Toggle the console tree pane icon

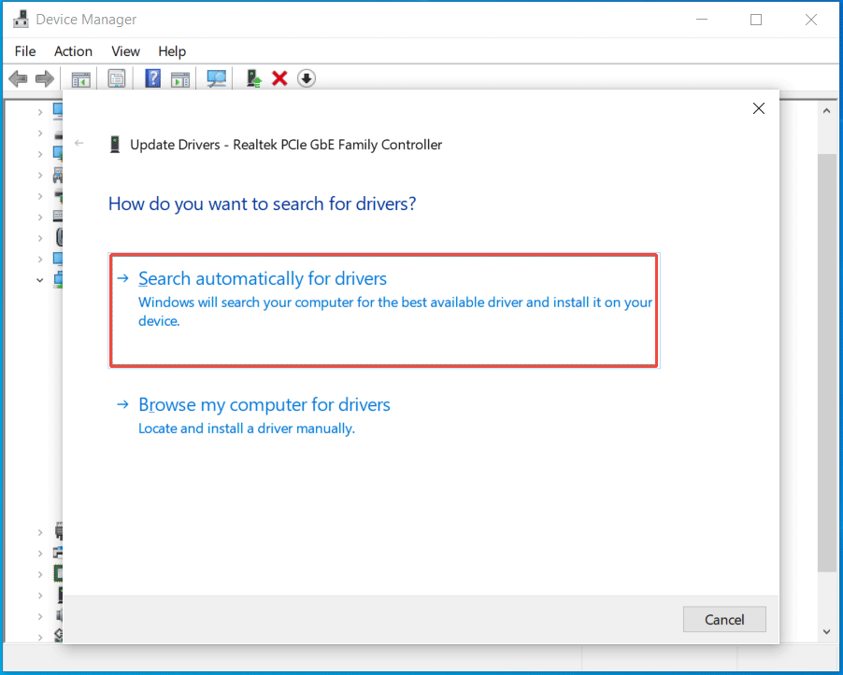80,78
